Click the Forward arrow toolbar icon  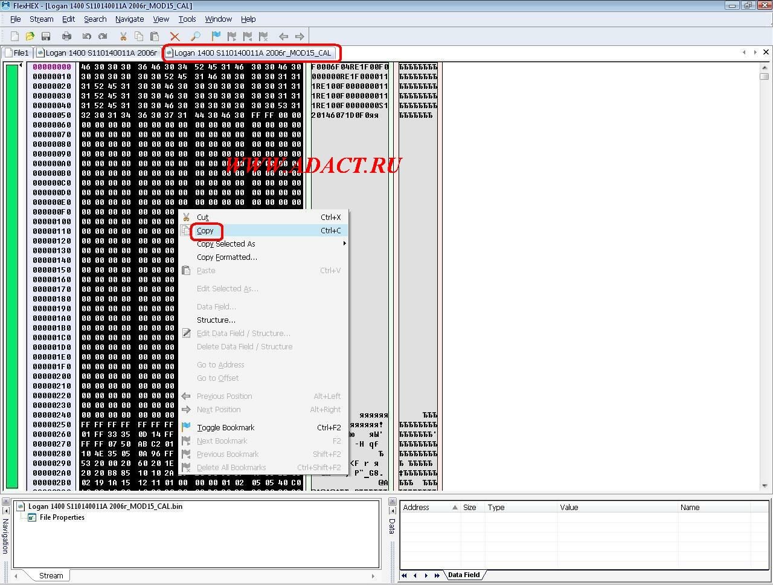click(300, 36)
